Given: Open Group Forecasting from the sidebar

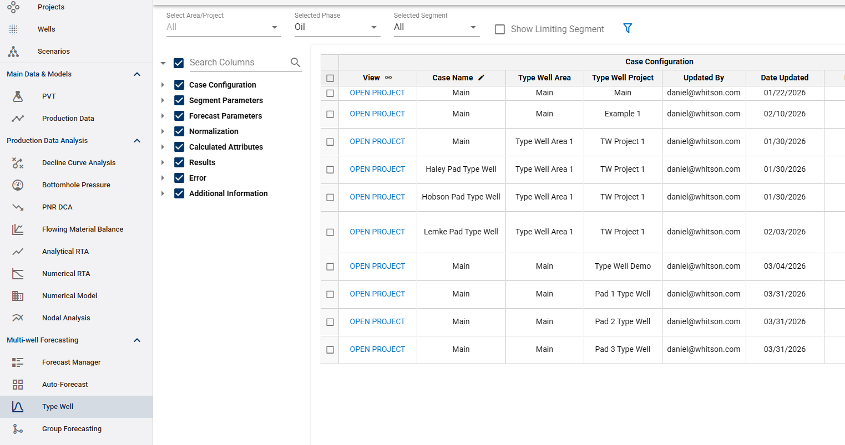Looking at the screenshot, I should [x=72, y=429].
